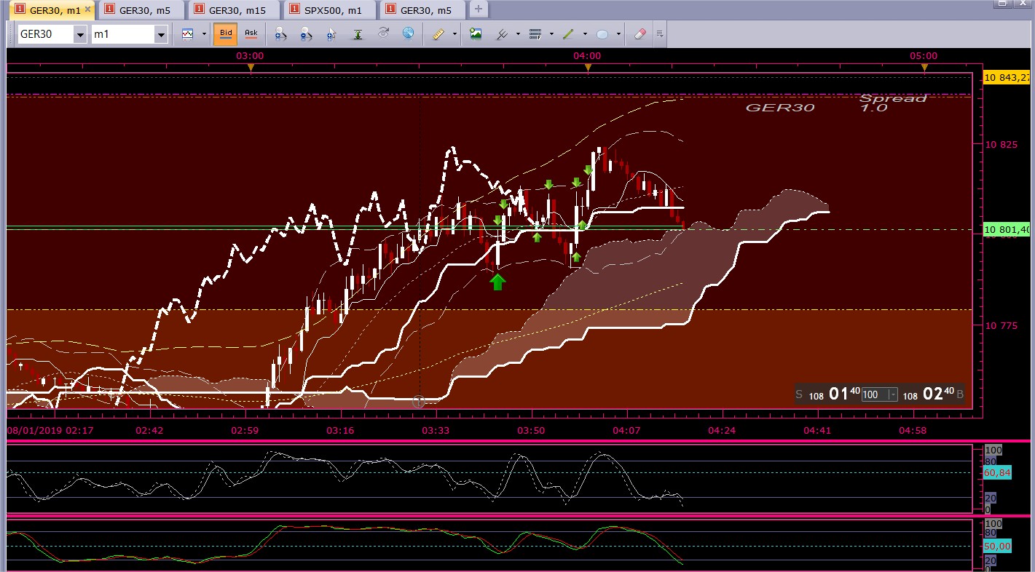
Task: Click the vertical autoscale icon
Action: [358, 33]
